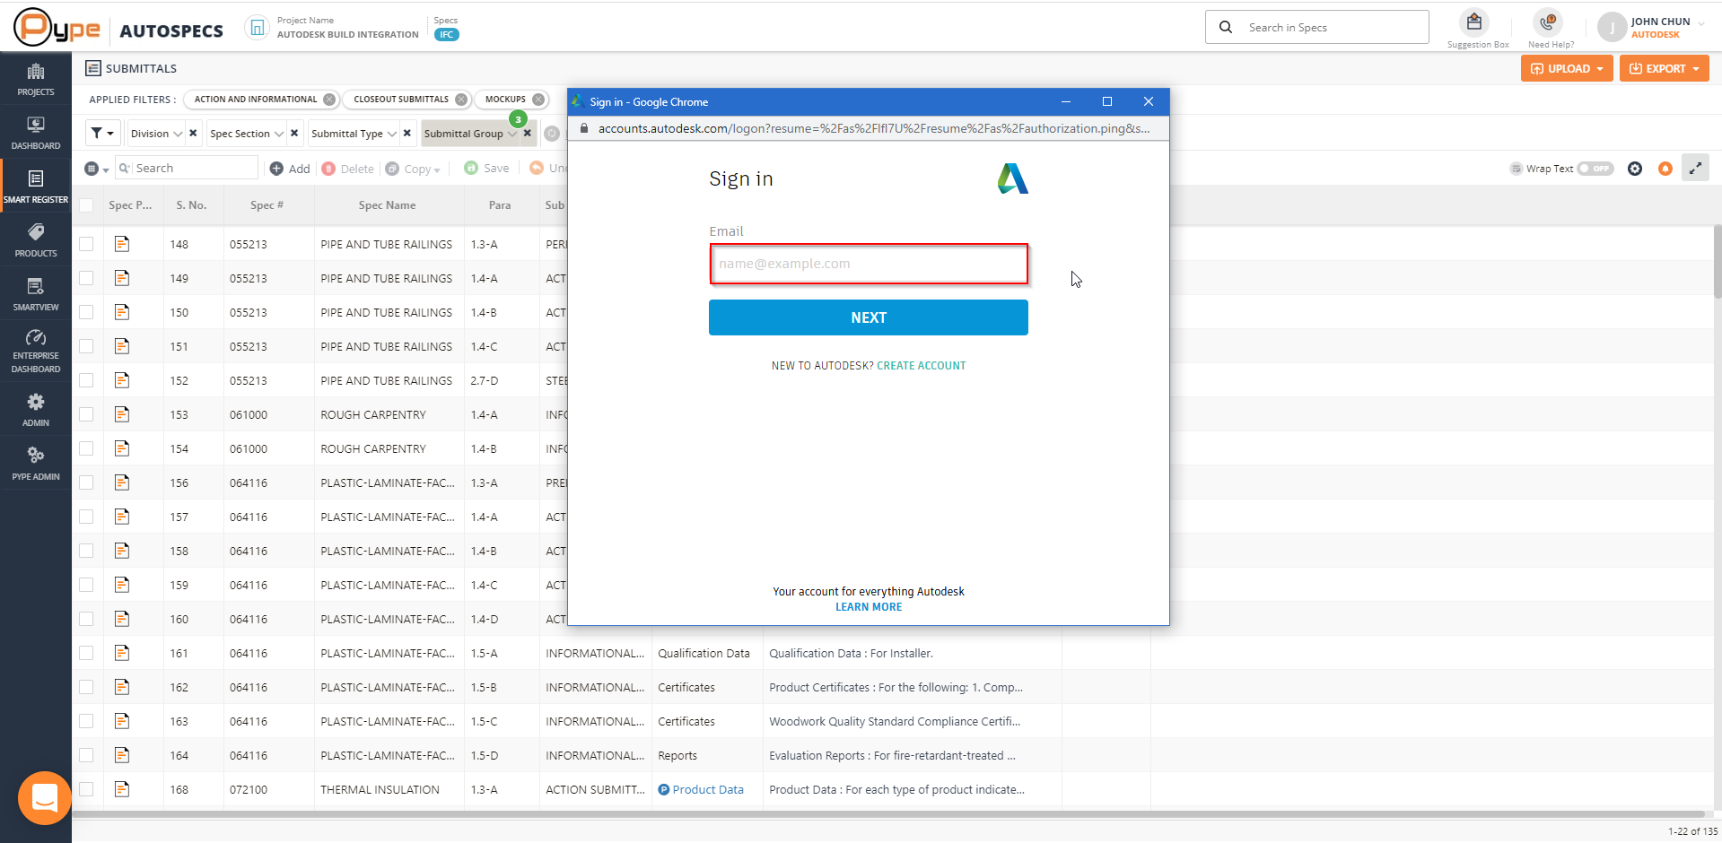Click the Pype logo
The height and width of the screenshot is (843, 1722).
[57, 28]
